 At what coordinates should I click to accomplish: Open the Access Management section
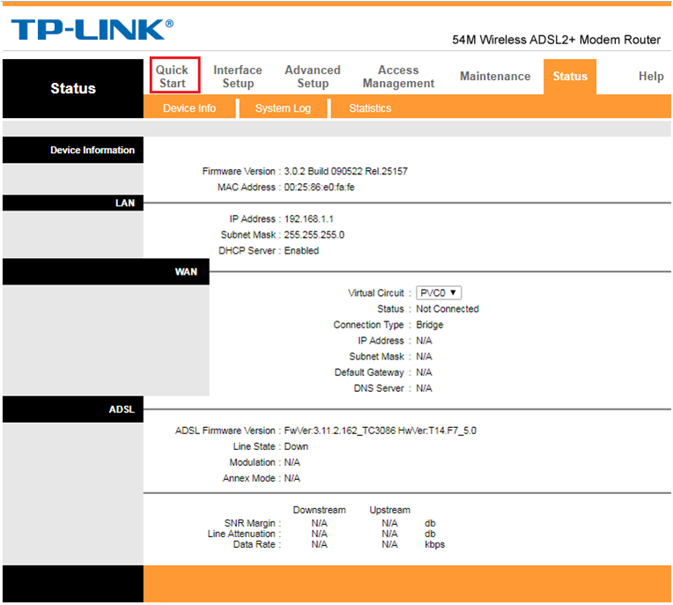(398, 76)
